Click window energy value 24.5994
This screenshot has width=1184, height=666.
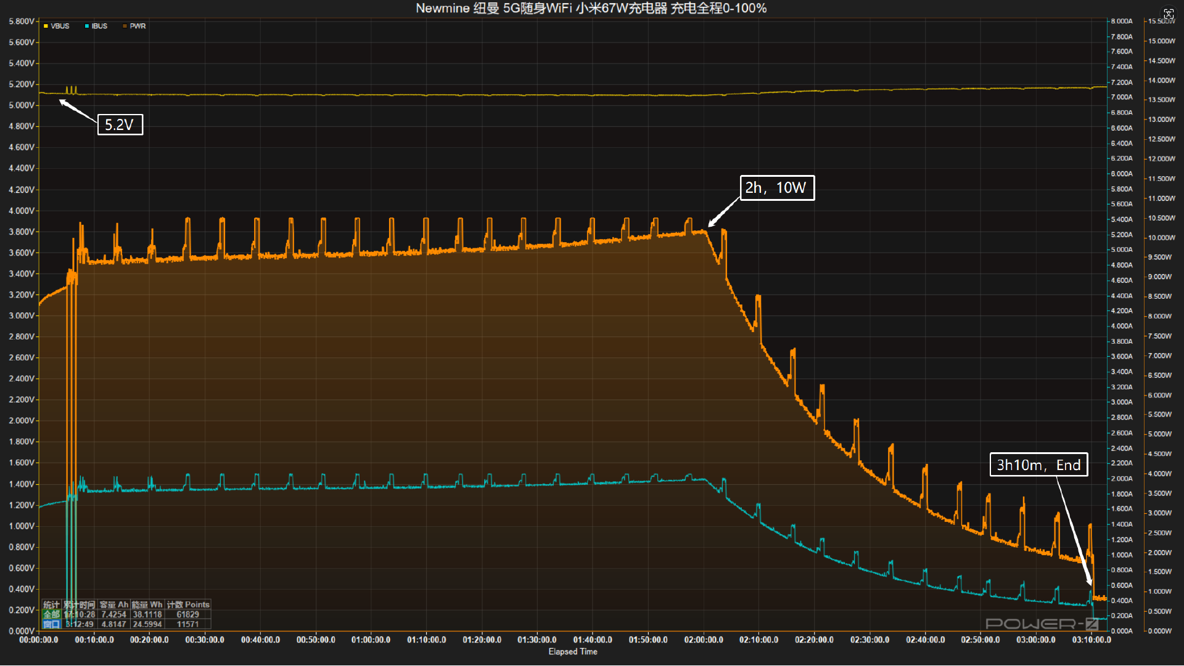click(x=147, y=624)
